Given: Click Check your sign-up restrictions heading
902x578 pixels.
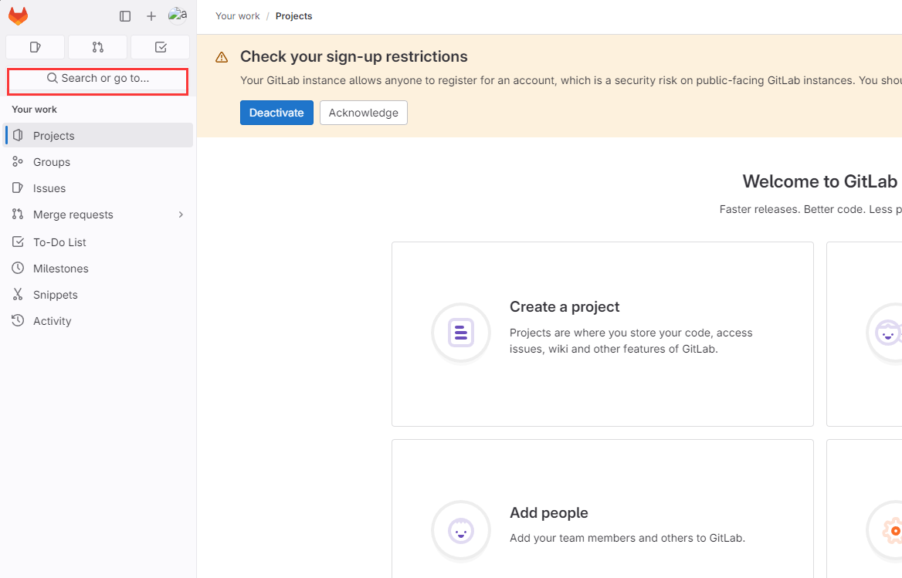Looking at the screenshot, I should click(x=354, y=57).
